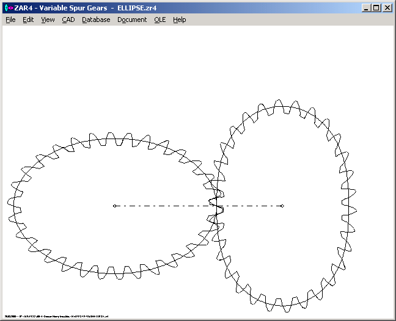The height and width of the screenshot is (321, 396).
Task: Minimize the ZAR4 window
Action: click(x=366, y=8)
